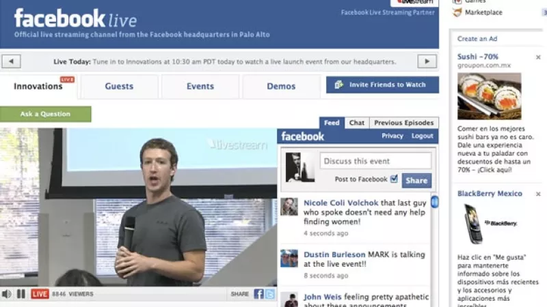Share the stream via Facebook icon
The height and width of the screenshot is (307, 547).
click(x=258, y=294)
